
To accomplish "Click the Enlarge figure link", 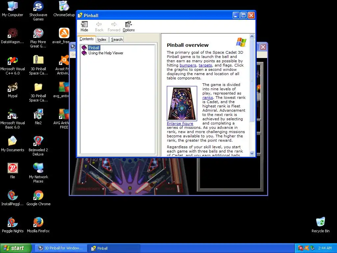I will [x=180, y=124].
